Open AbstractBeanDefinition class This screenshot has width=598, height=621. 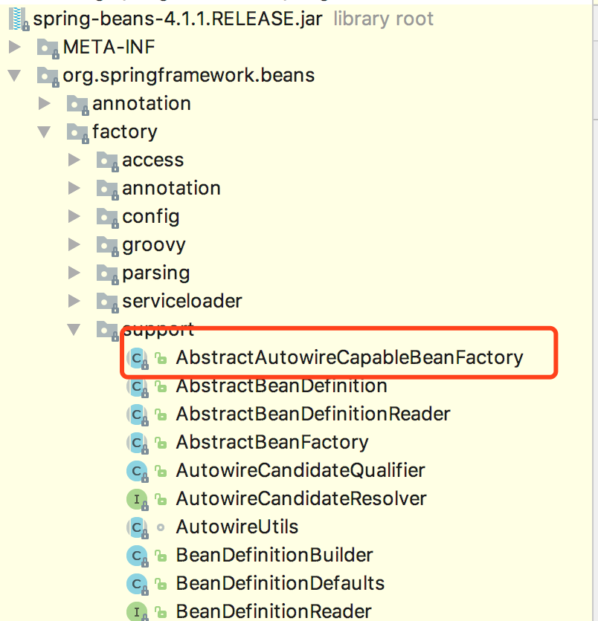[x=282, y=386]
